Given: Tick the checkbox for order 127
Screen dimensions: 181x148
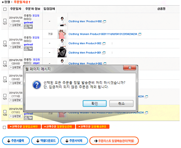Looking at the screenshot, I should click(5, 20).
